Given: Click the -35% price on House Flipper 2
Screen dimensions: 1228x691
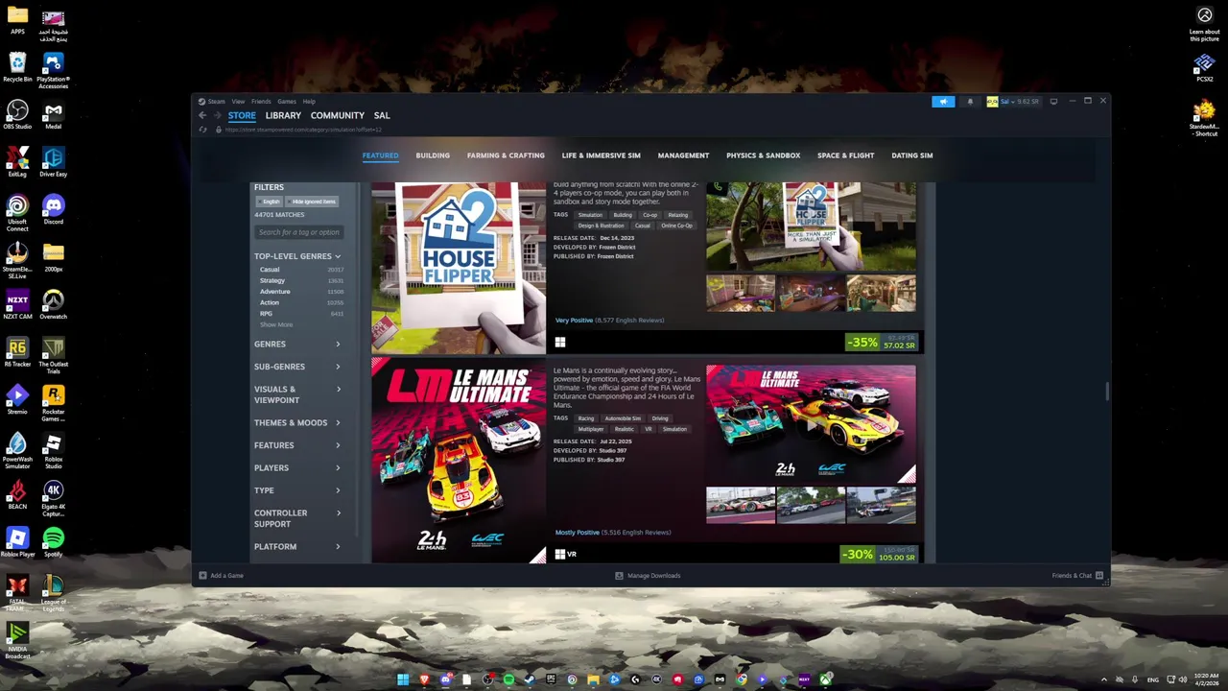Looking at the screenshot, I should click(x=883, y=342).
